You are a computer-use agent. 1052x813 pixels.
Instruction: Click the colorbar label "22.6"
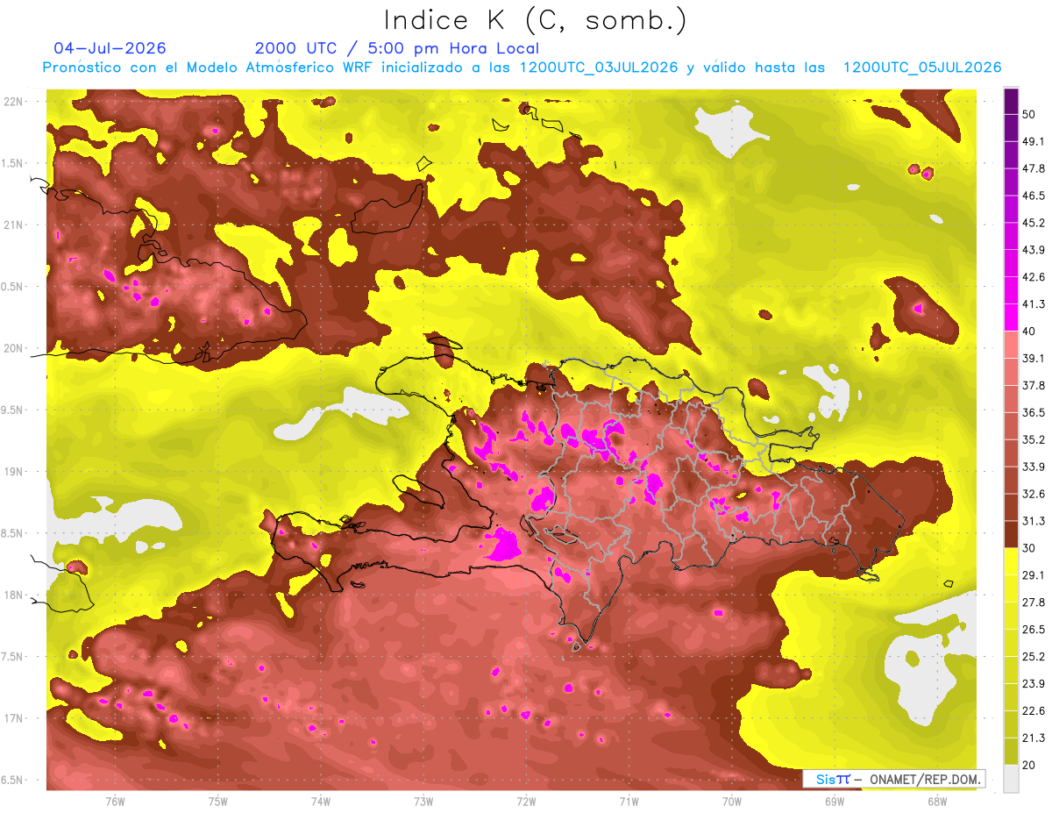tap(1034, 711)
